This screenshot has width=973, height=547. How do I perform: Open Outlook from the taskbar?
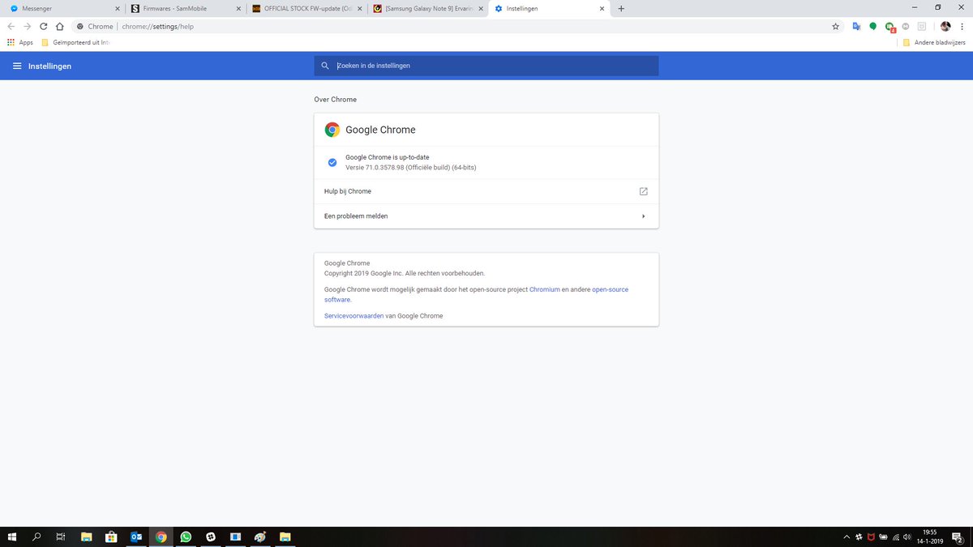[x=136, y=536]
